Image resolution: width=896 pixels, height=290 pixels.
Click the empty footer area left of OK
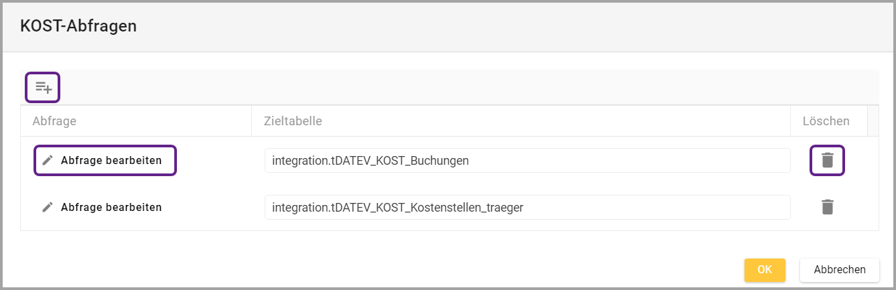(402, 270)
